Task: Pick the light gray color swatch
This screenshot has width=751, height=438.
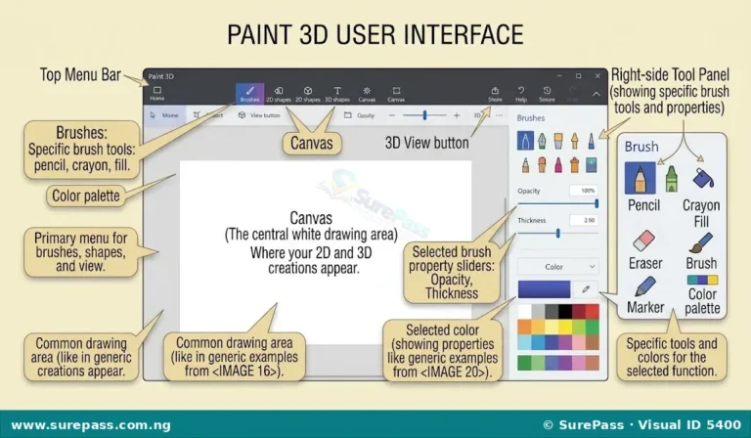Action: (538, 311)
